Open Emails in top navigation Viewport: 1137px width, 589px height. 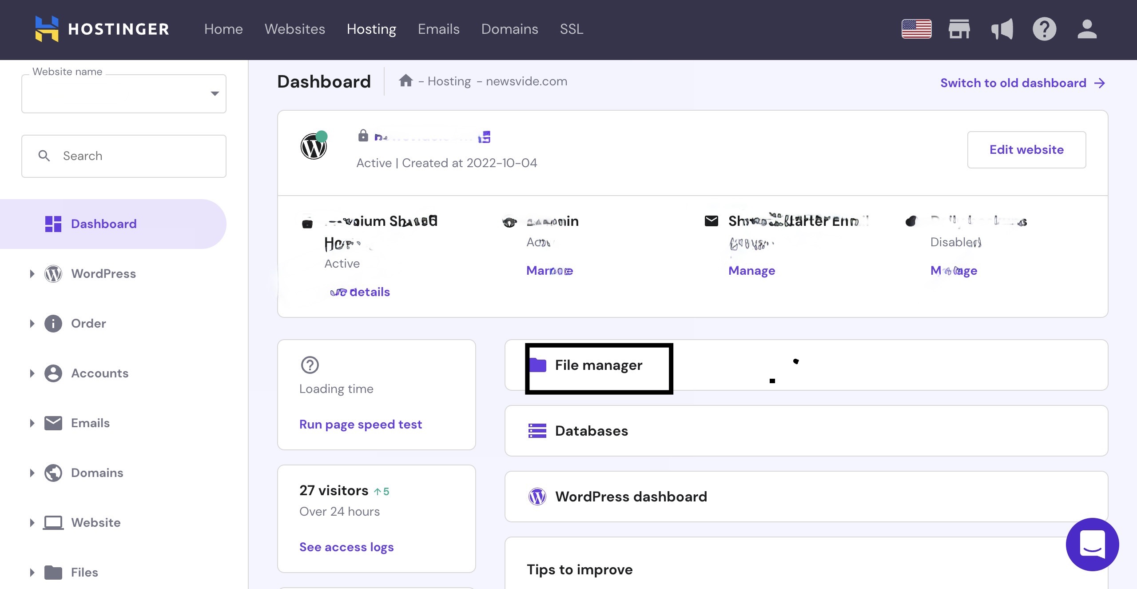point(438,29)
